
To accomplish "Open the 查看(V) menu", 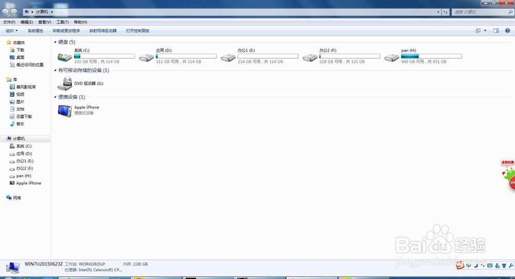I will 44,22.
